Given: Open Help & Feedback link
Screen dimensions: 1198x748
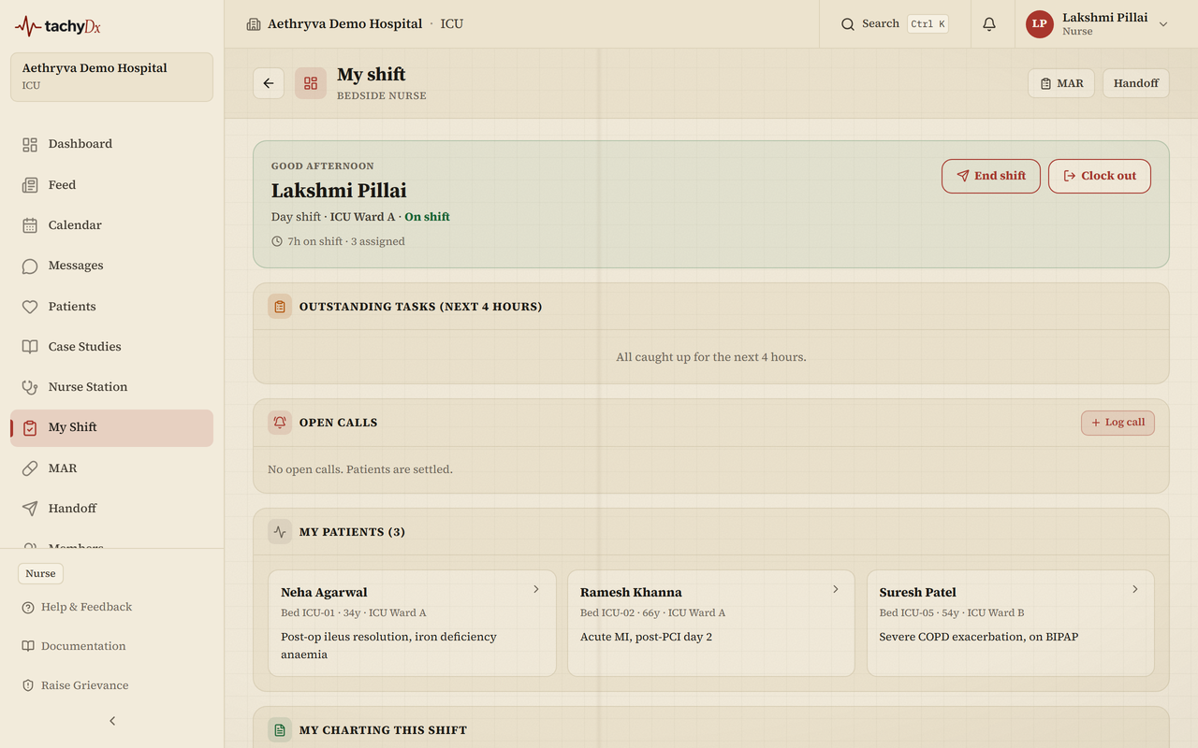Looking at the screenshot, I should 77,607.
